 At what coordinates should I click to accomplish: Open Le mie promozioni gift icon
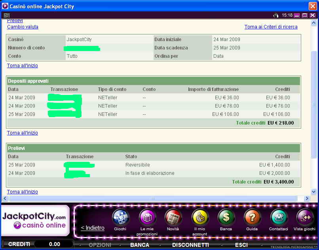147,217
